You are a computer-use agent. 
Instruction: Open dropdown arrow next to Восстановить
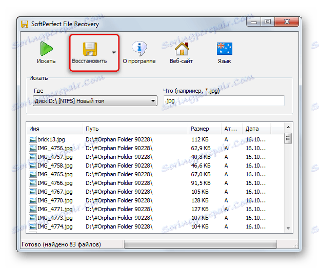coord(114,52)
